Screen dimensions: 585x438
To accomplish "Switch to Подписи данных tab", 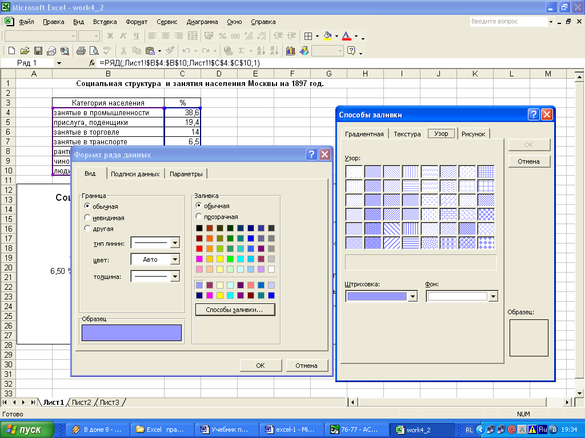I will pyautogui.click(x=135, y=174).
